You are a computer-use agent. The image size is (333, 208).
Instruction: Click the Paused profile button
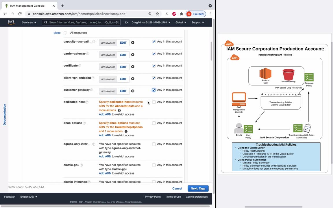[x=196, y=14]
